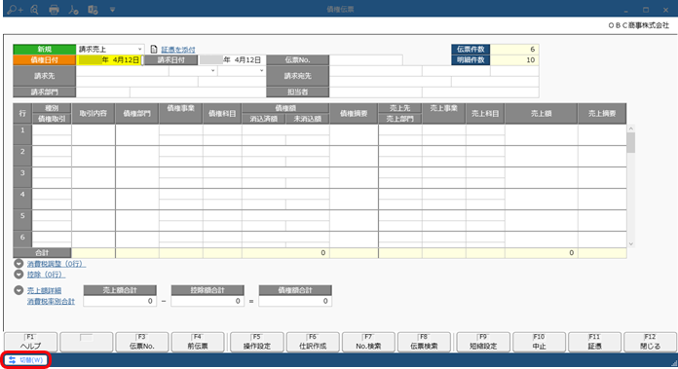The width and height of the screenshot is (678, 369).
Task: Click the printer icon
Action: coord(54,9)
